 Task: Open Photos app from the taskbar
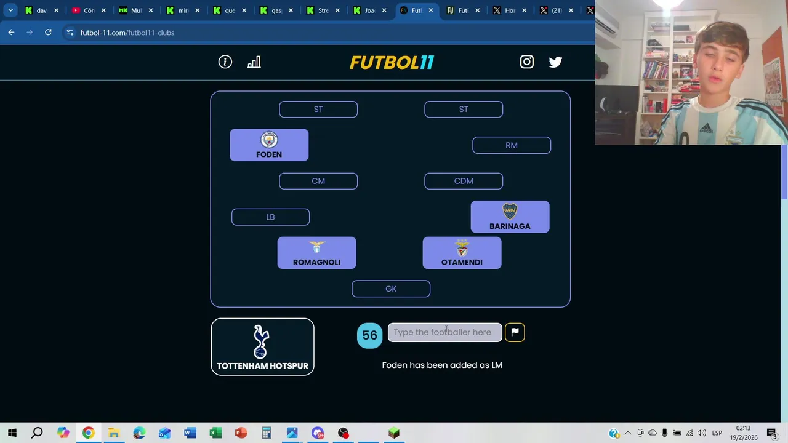pos(292,433)
